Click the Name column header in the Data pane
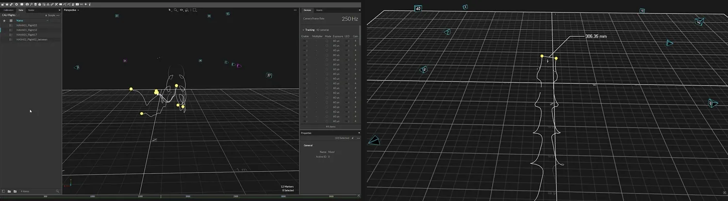The width and height of the screenshot is (728, 201). click(x=19, y=21)
